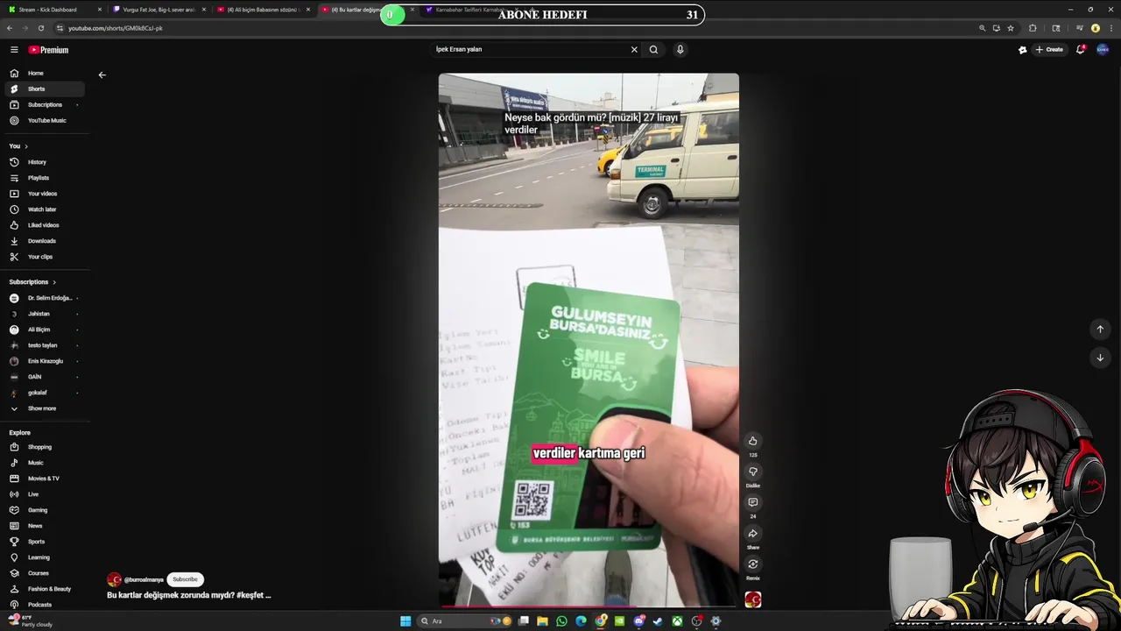This screenshot has width=1121, height=631.
Task: Open the Chrome extensions puzzle icon
Action: point(1033,28)
